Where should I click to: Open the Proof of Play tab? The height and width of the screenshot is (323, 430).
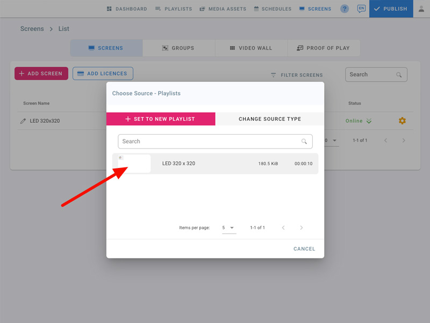pyautogui.click(x=323, y=48)
